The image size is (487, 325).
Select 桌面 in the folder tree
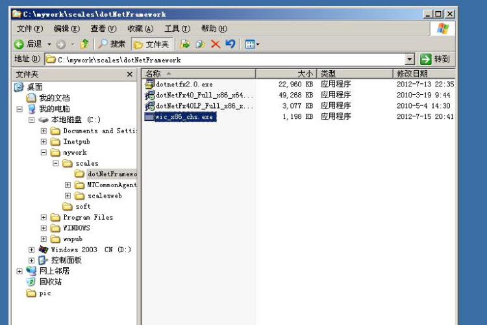pyautogui.click(x=35, y=87)
